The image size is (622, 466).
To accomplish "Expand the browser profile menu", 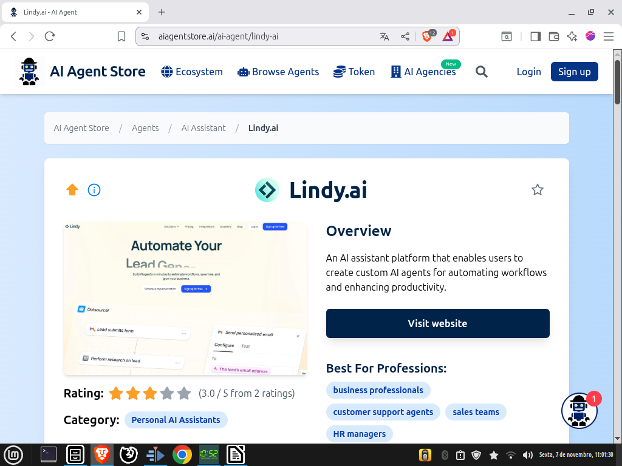I will (590, 36).
